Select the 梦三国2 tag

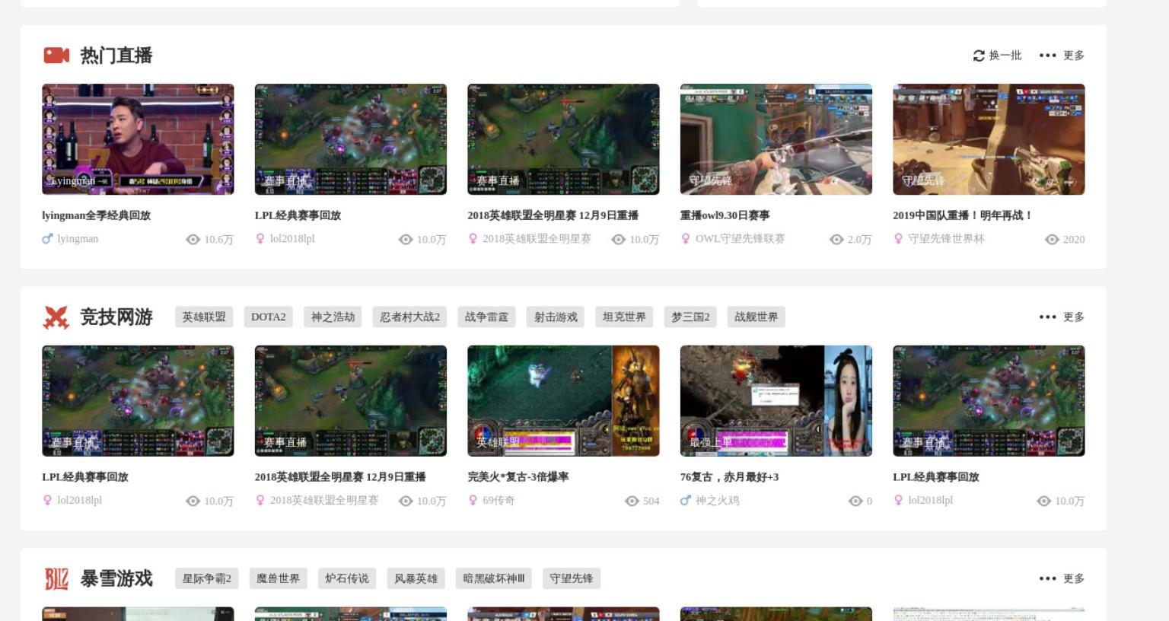[690, 317]
